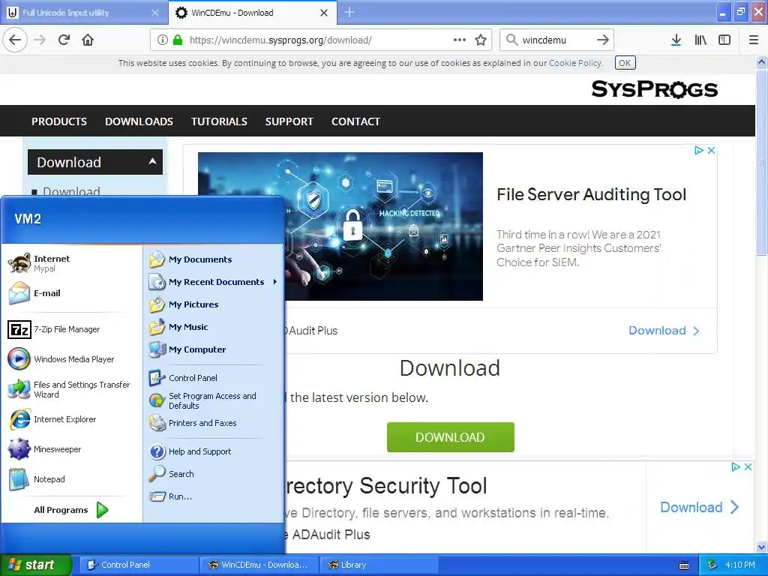Open the Library bookshelf icon in toolbar
768x576 pixels.
coord(700,40)
